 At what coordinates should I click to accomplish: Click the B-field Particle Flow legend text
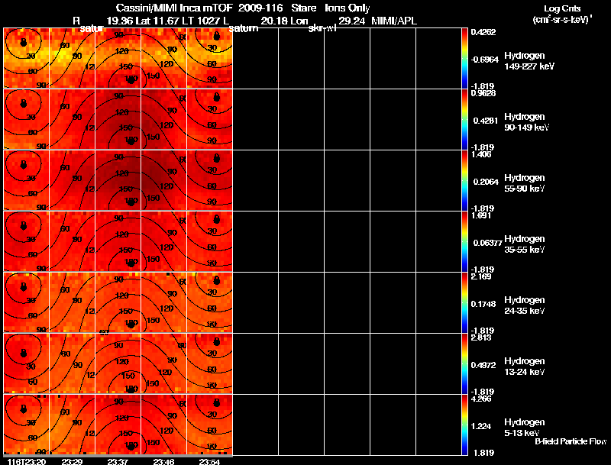point(571,441)
